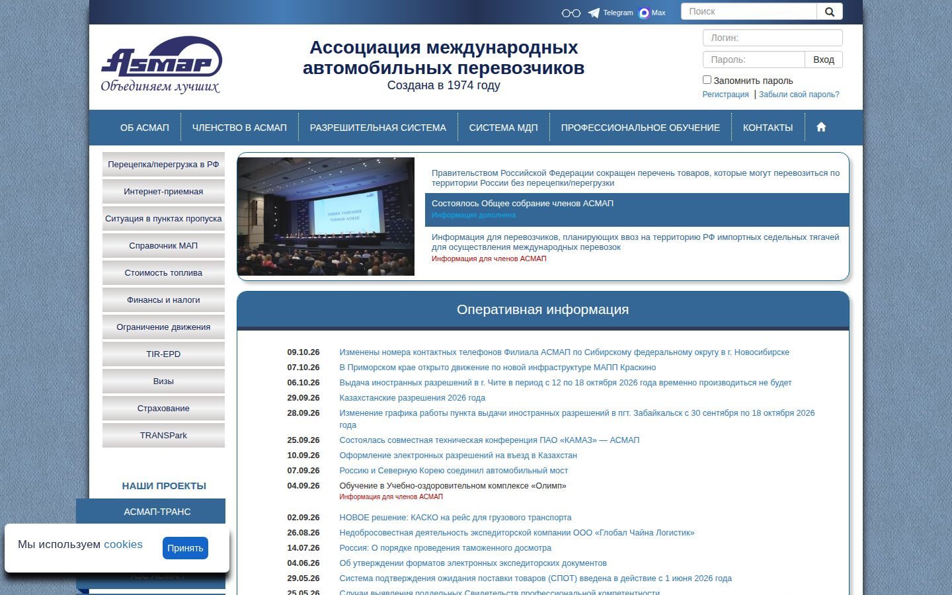Screen dimensions: 952x595
Task: Open the ПРОФЕССИОНАЛЬНОЕ ОБУЧЕНИЕ menu
Action: [641, 128]
